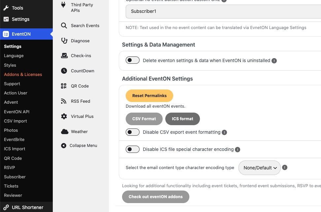The height and width of the screenshot is (212, 321).
Task: Open the Styles submenu item
Action: point(10,65)
